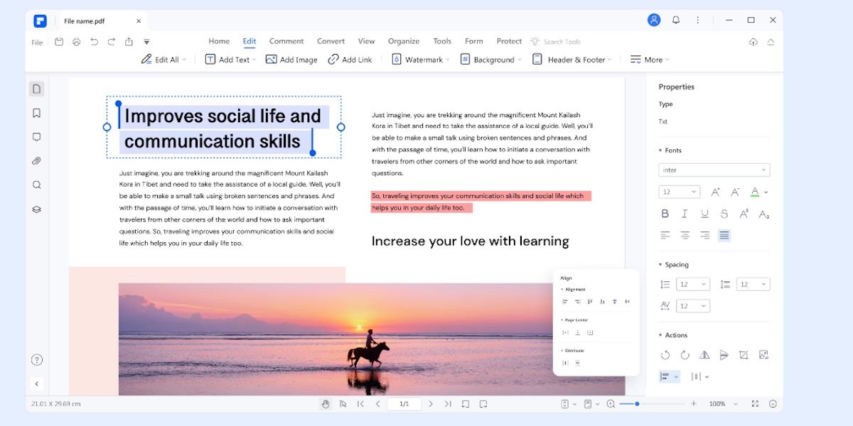This screenshot has width=853, height=426.
Task: Open the comments panel from the left sidebar
Action: click(x=36, y=136)
